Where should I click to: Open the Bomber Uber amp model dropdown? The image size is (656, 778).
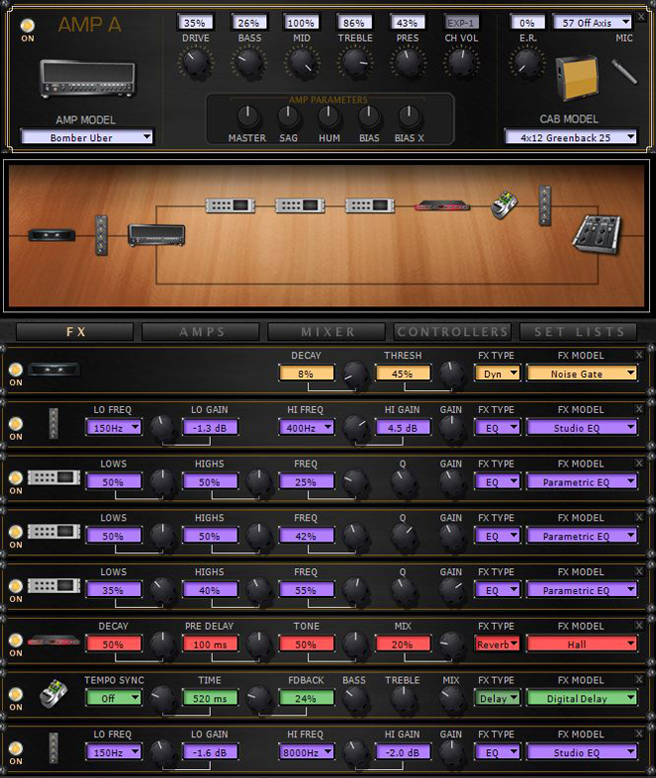point(86,137)
